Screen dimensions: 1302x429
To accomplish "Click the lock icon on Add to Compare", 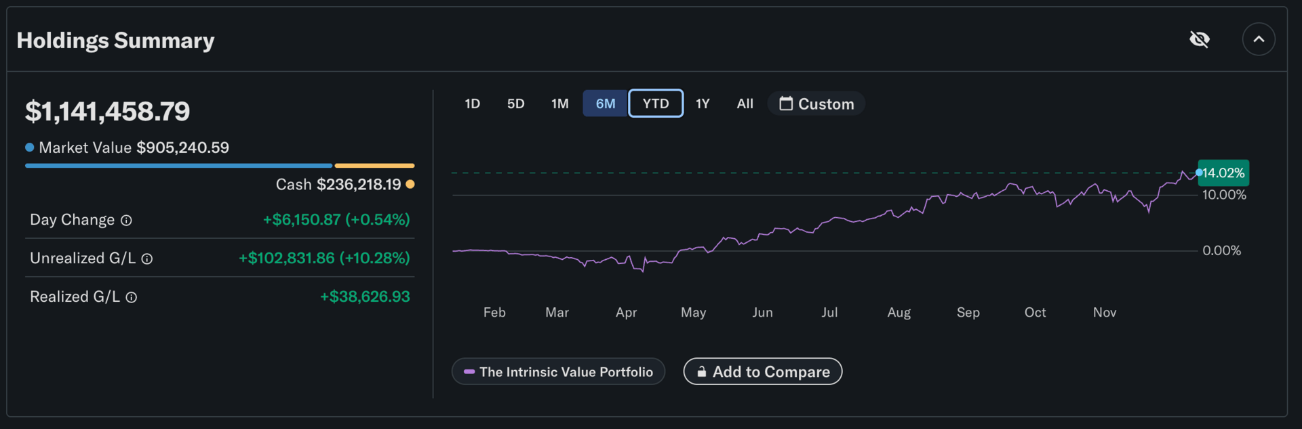I will click(702, 371).
